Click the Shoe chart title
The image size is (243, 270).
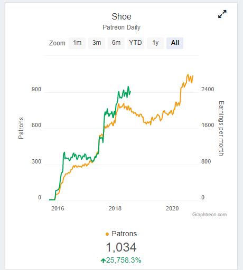pos(121,17)
